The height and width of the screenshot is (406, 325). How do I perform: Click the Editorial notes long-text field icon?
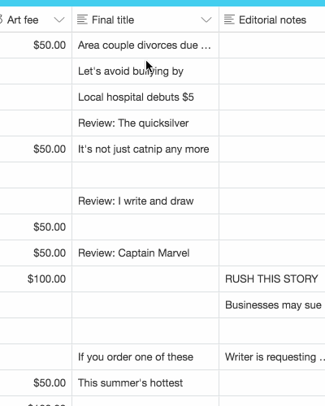tap(229, 19)
